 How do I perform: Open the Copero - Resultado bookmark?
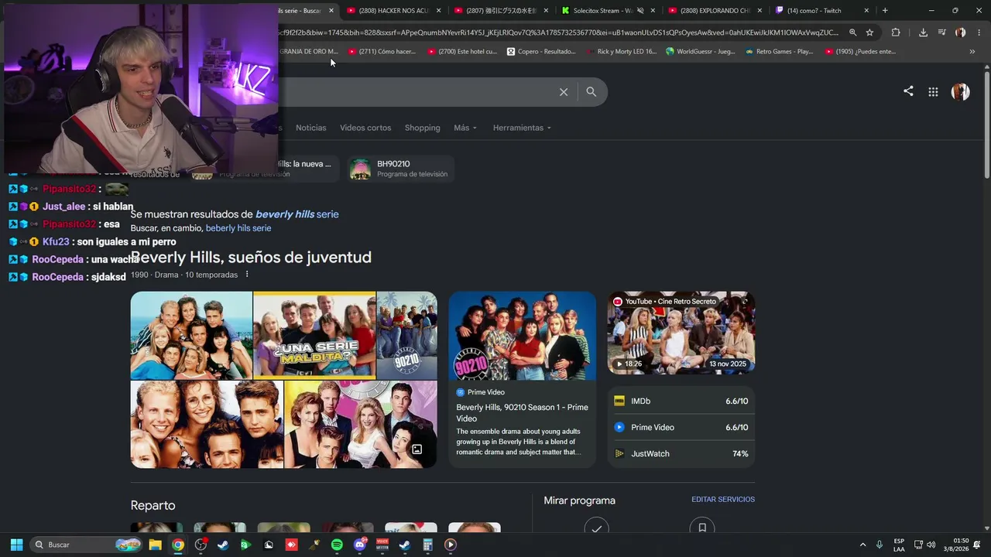pyautogui.click(x=541, y=52)
